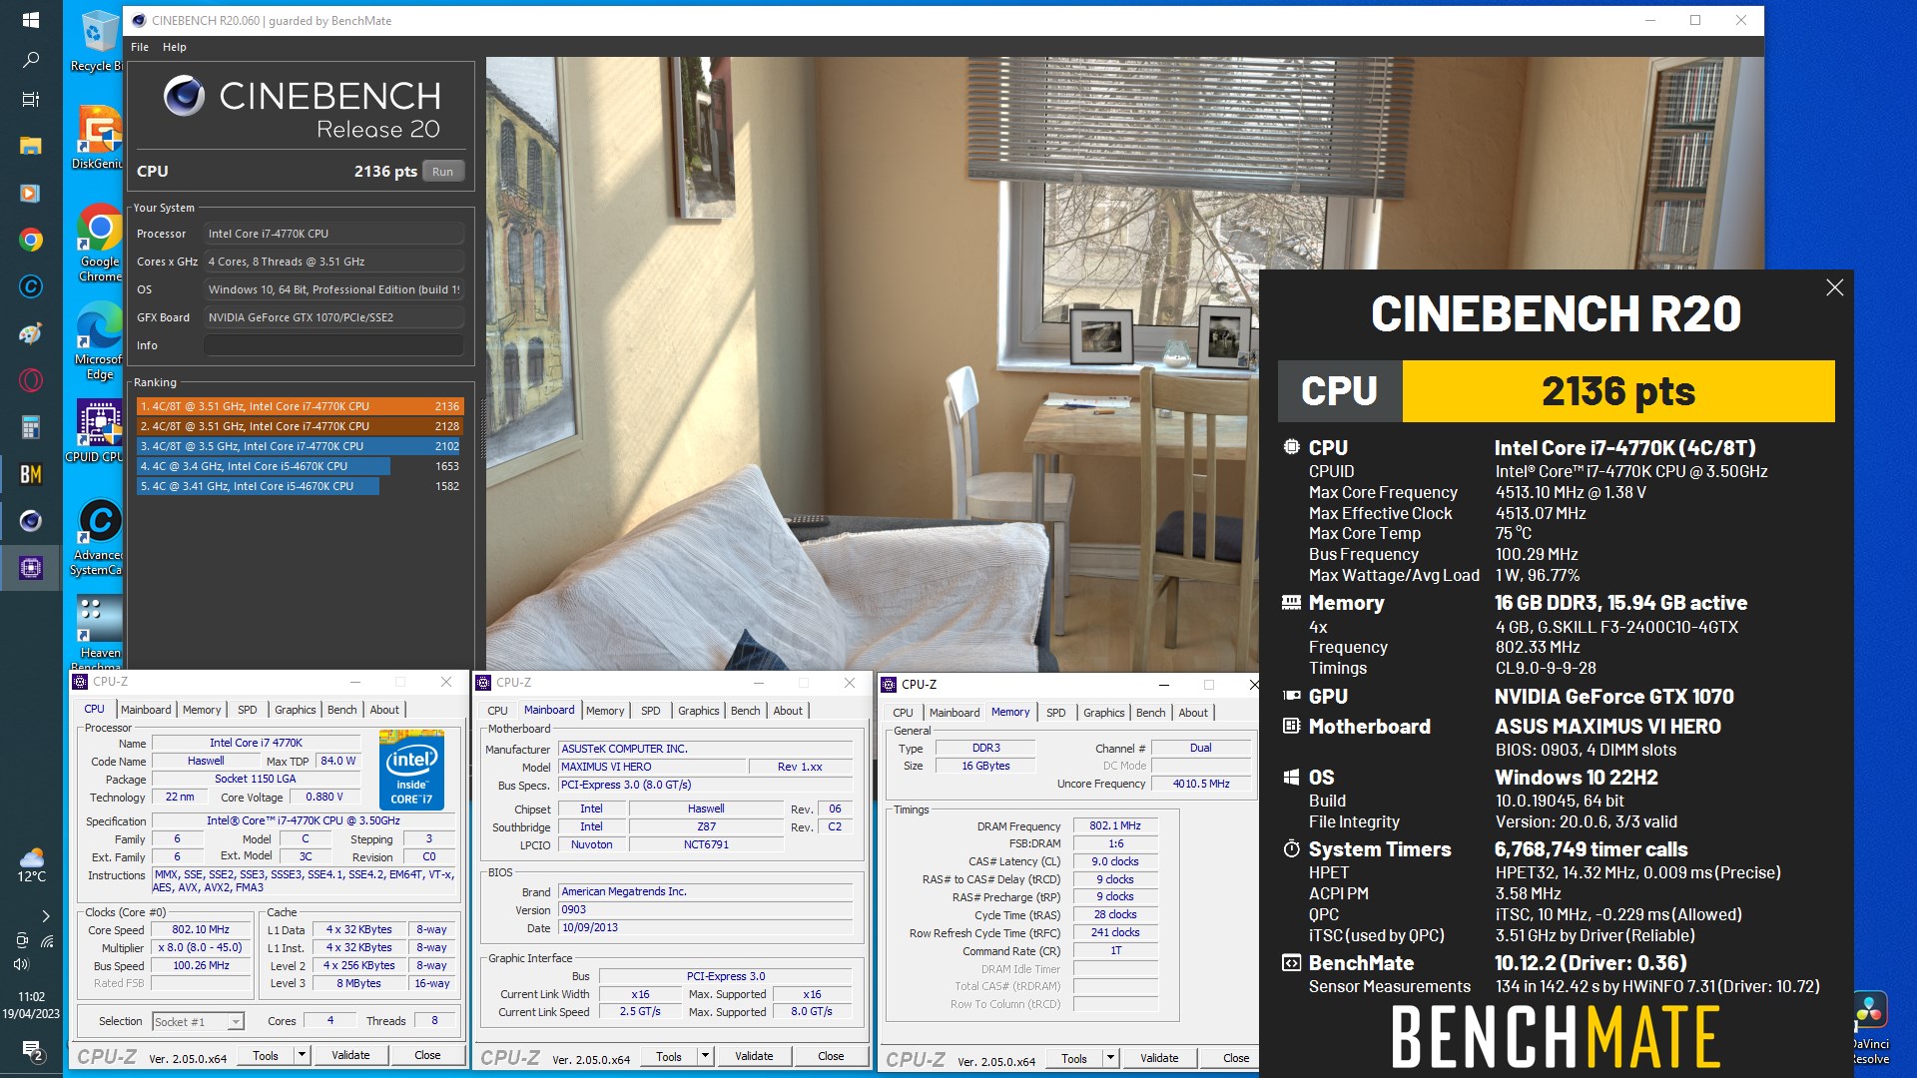Switch to Bench tab in CPU-Z Mainboard window
This screenshot has height=1078, width=1917.
pos(745,711)
